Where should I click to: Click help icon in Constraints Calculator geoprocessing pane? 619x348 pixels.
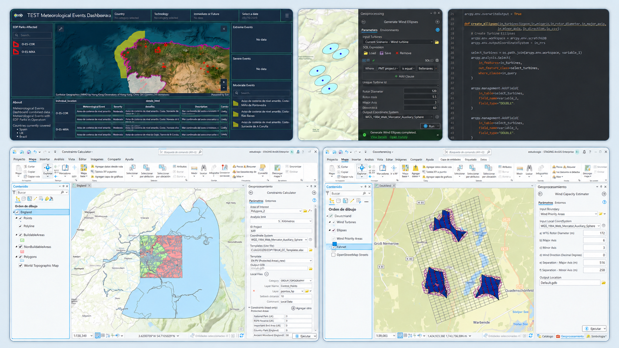[314, 200]
